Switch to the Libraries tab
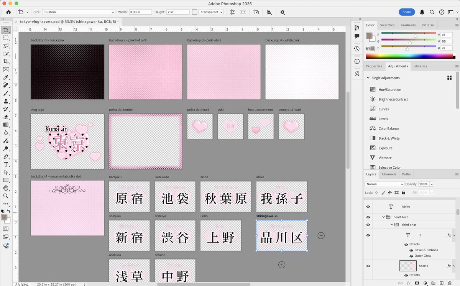The image size is (460, 286). pyautogui.click(x=420, y=66)
